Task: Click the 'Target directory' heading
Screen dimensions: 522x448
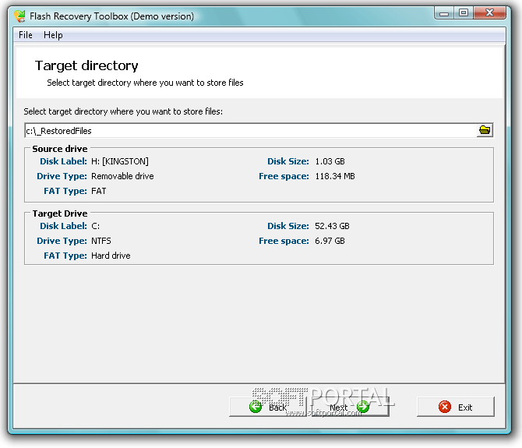Action: 86,65
